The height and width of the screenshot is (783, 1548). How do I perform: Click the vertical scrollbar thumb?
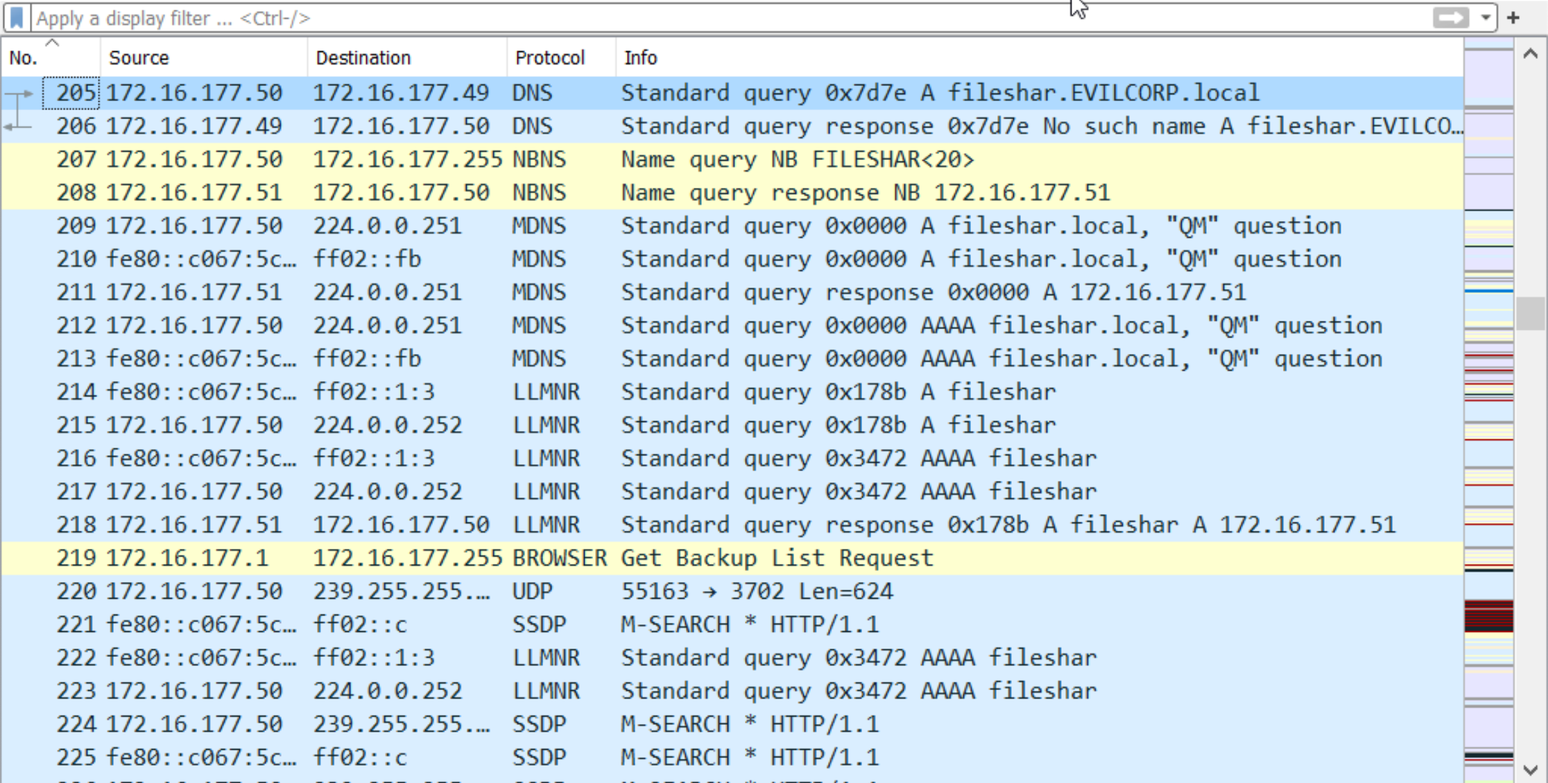[x=1530, y=314]
